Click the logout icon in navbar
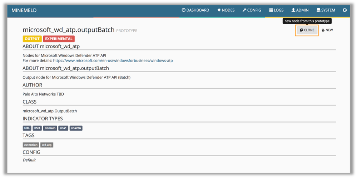The image size is (357, 178). (x=345, y=10)
